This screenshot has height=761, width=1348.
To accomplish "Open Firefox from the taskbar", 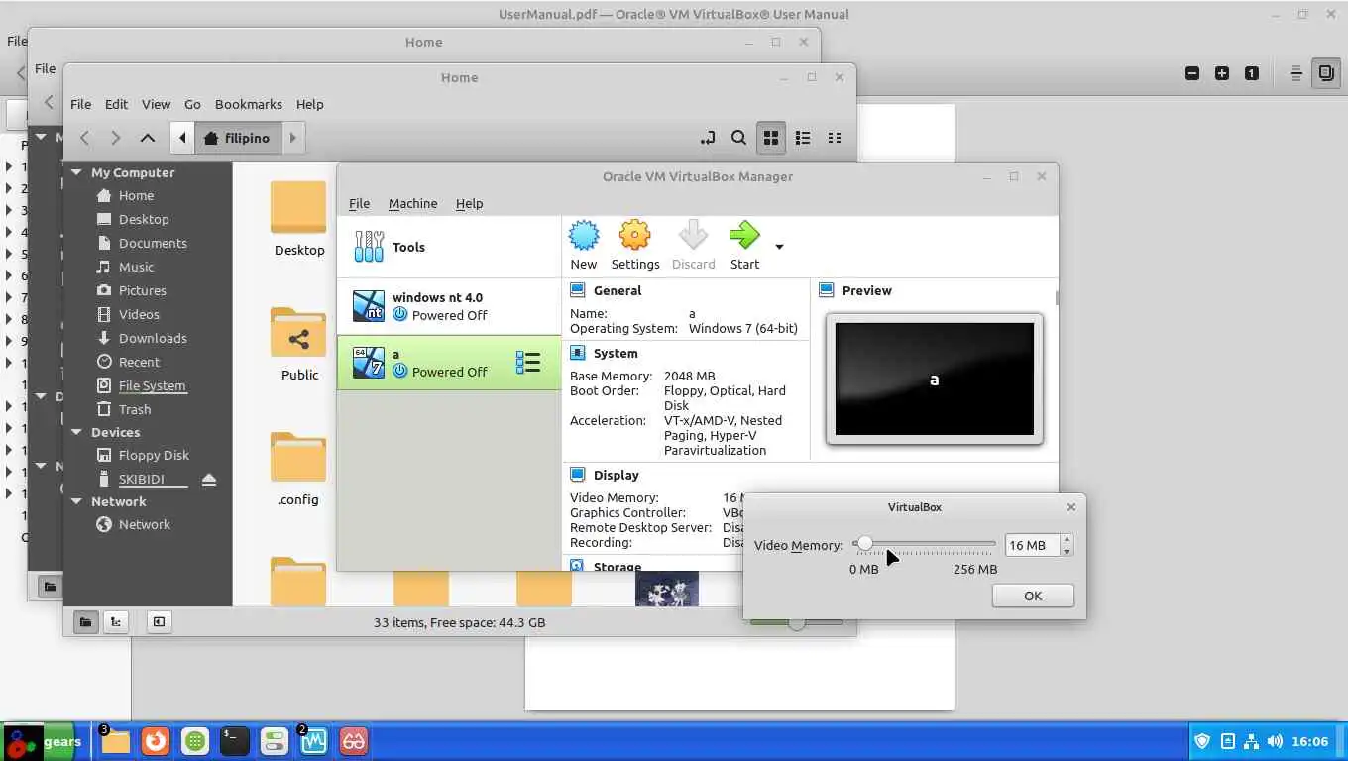I will tap(155, 740).
